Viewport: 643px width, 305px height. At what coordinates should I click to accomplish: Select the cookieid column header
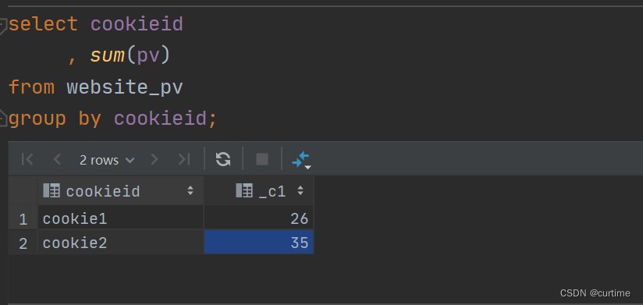coord(120,190)
